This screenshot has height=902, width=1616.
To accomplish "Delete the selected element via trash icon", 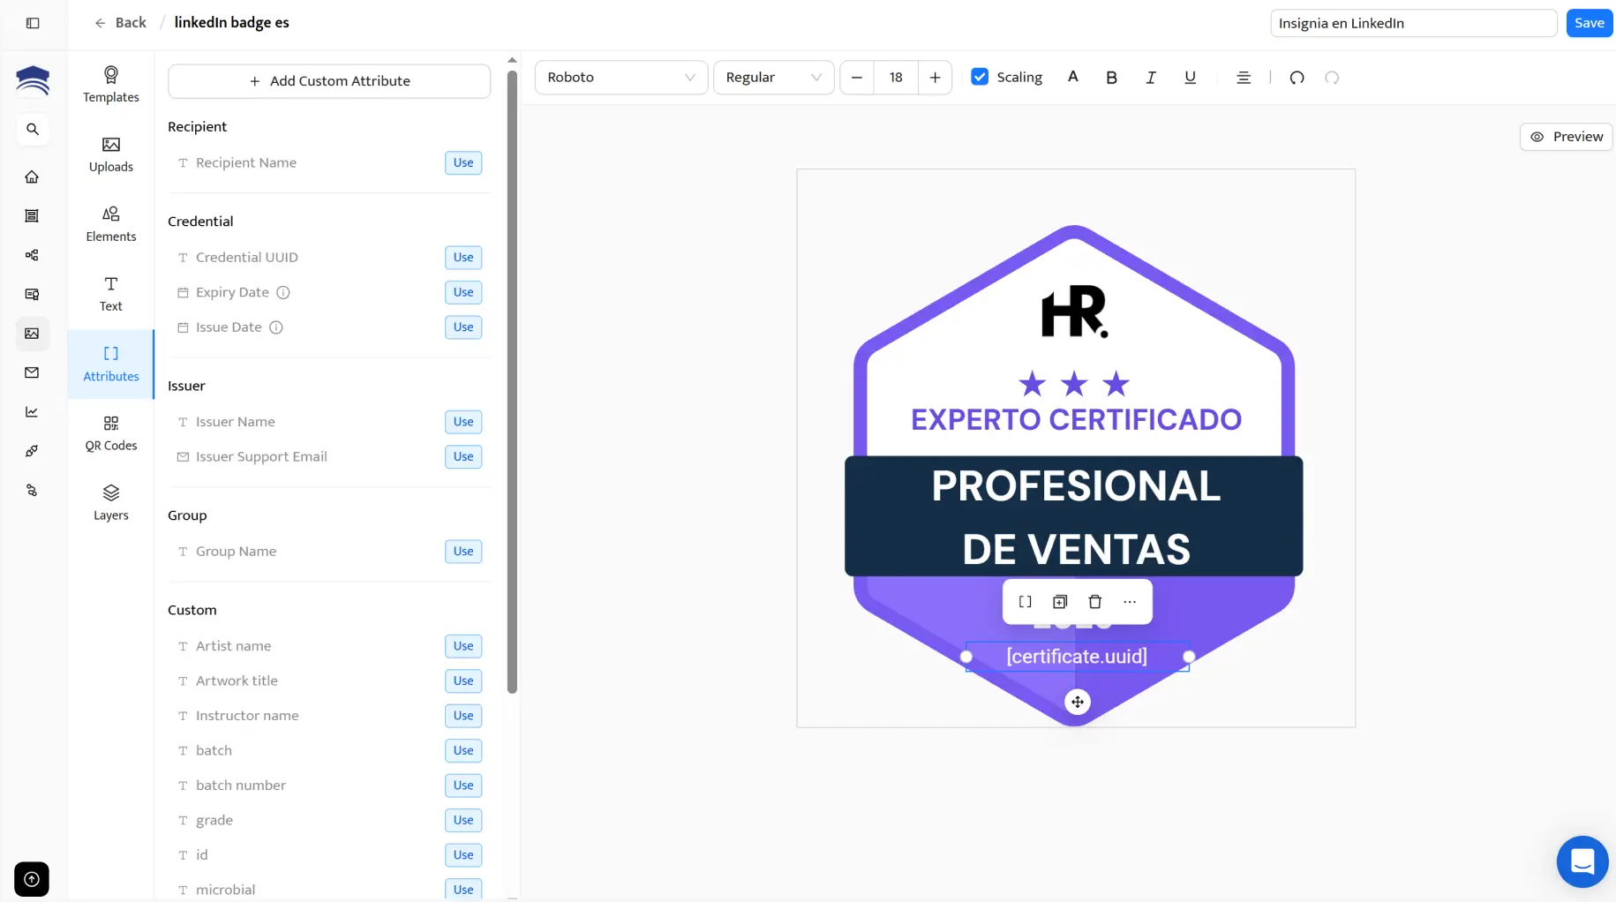I will click(x=1094, y=601).
